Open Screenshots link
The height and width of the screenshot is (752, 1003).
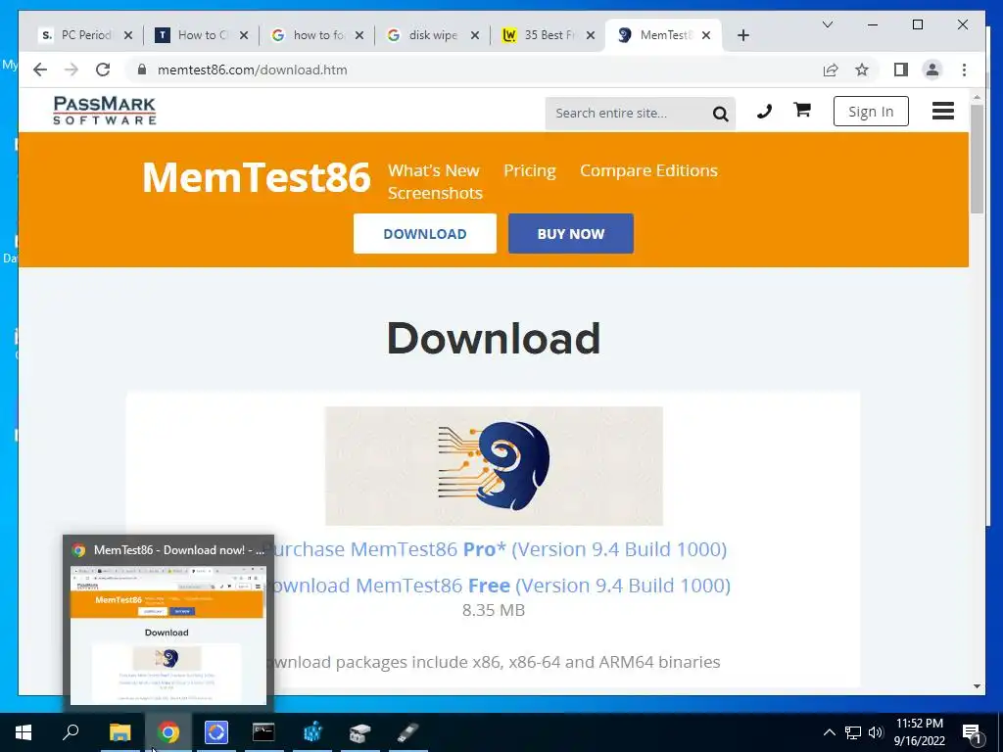[435, 193]
